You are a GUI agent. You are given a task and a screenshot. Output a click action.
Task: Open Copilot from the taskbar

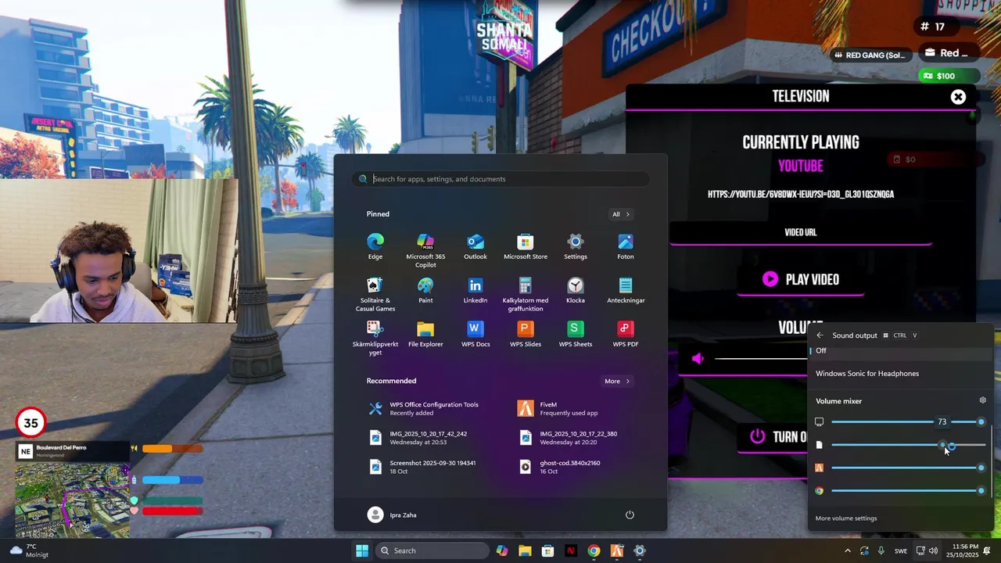502,550
